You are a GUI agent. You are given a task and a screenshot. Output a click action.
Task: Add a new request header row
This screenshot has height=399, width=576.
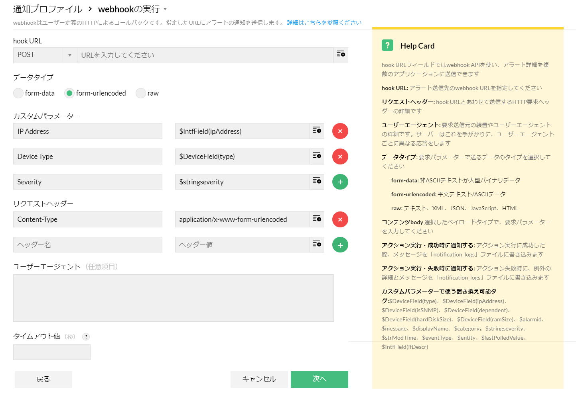tap(340, 245)
